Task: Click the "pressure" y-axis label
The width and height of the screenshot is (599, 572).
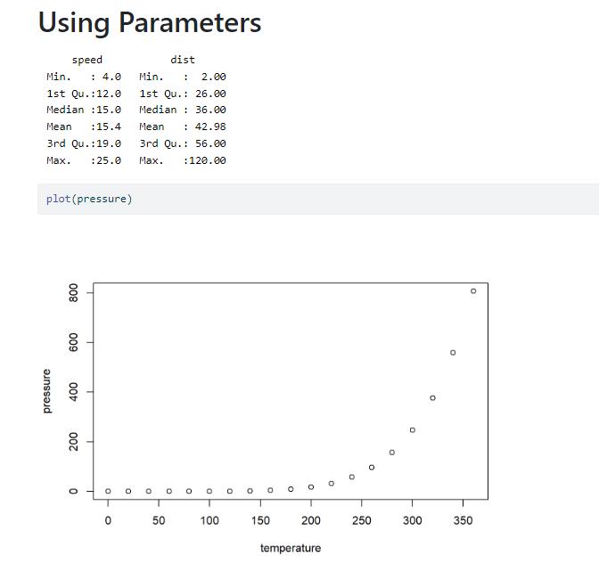Action: tap(47, 392)
